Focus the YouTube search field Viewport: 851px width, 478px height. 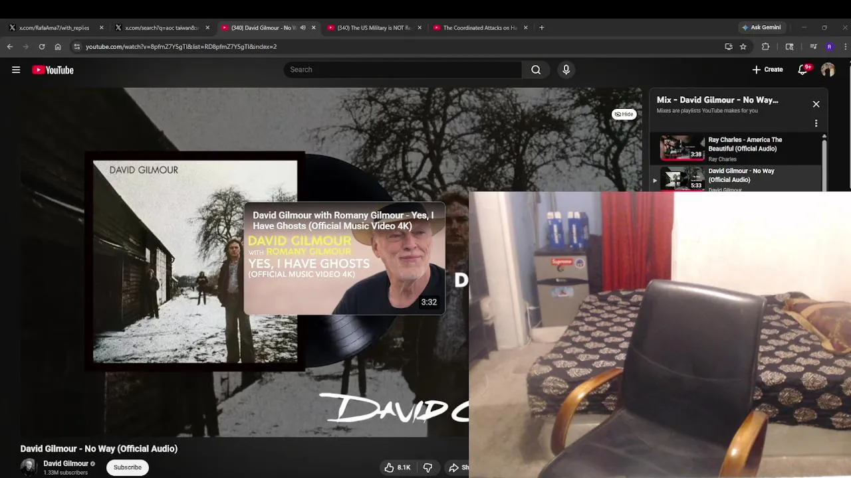[403, 70]
